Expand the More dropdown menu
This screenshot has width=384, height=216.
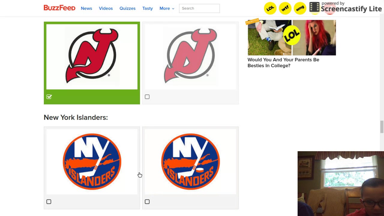pyautogui.click(x=167, y=8)
